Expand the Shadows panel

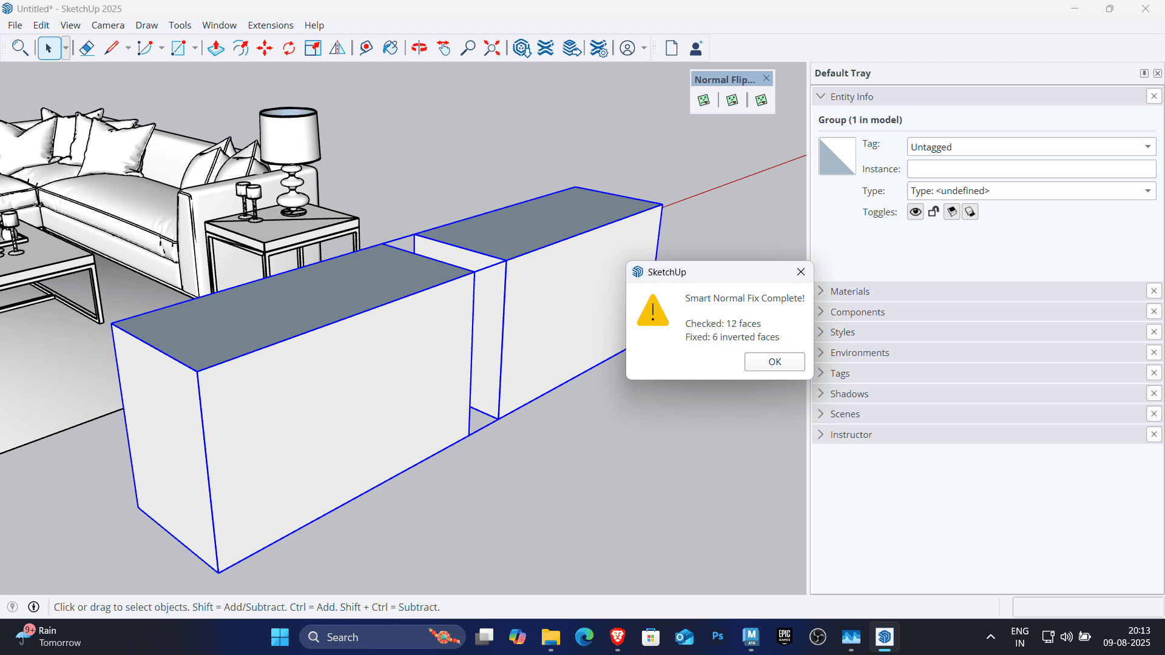pyautogui.click(x=849, y=394)
